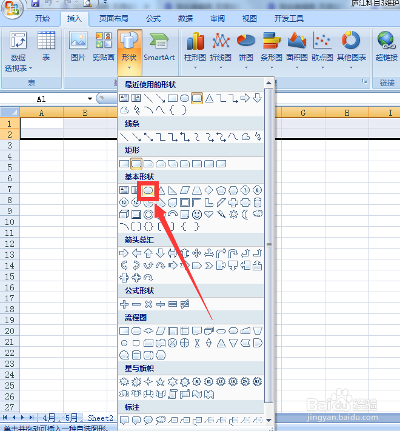Select the oval shape in 基本形状
The height and width of the screenshot is (431, 400).
click(148, 190)
